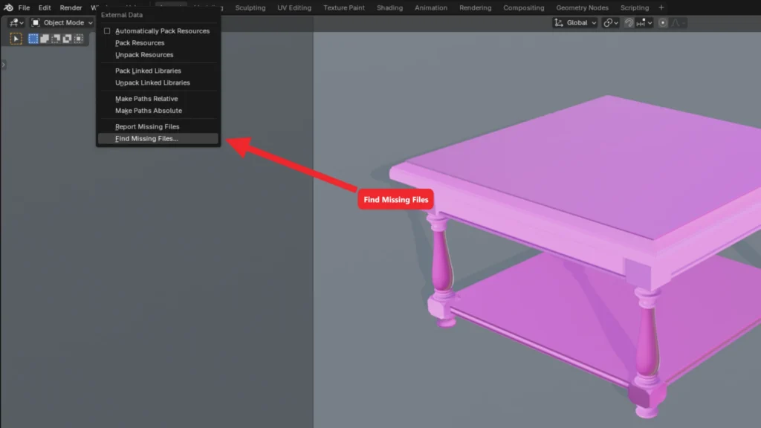The image size is (761, 428).
Task: Open proportional editing falloff dropdown
Action: [x=678, y=23]
